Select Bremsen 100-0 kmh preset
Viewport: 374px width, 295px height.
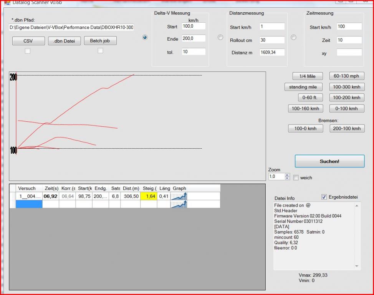point(305,128)
